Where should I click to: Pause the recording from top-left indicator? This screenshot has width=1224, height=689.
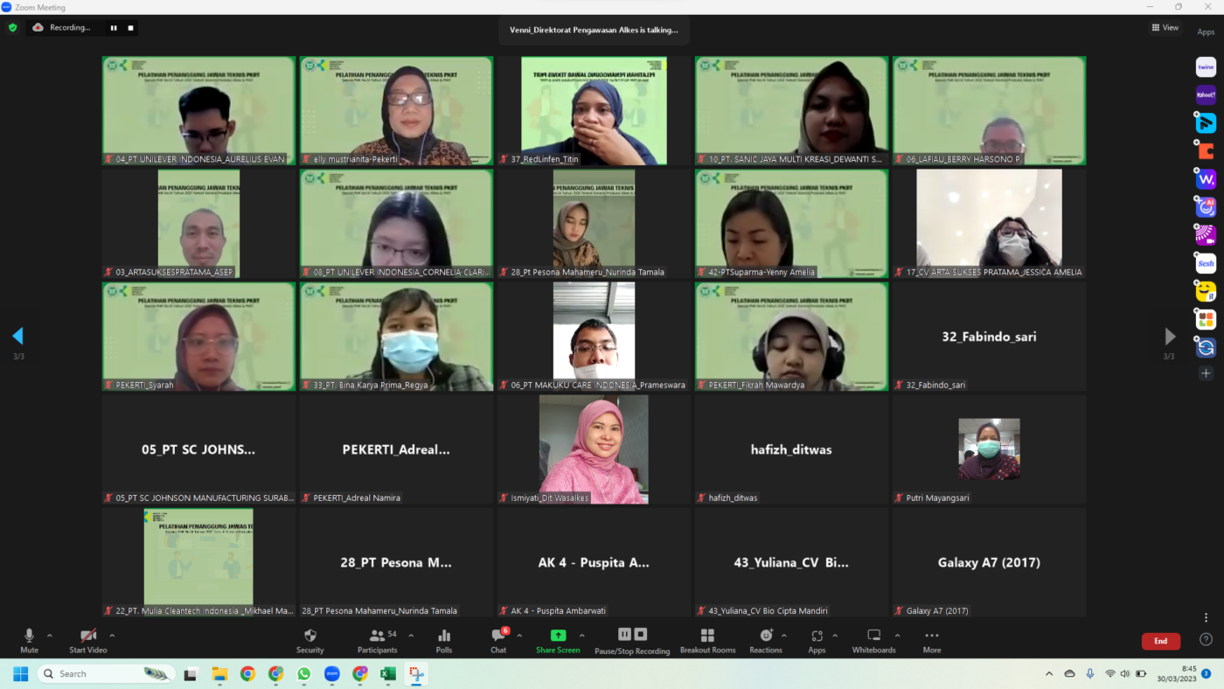pos(113,28)
